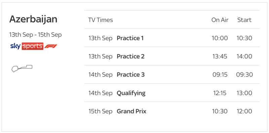The height and width of the screenshot is (133, 269).
Task: Click Practice 1 on-air time 10:00
Action: [x=220, y=38]
